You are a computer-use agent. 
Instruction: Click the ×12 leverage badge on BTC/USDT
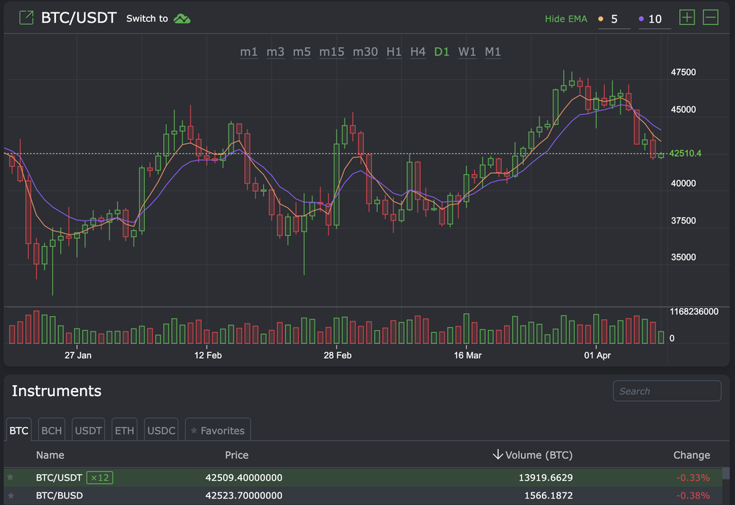(x=100, y=477)
